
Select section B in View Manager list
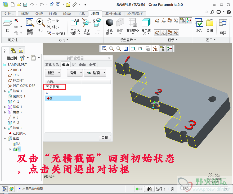pyautogui.click(x=63, y=98)
